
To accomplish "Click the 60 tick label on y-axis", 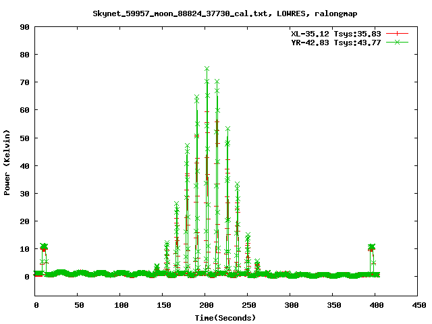I will 25,110.
